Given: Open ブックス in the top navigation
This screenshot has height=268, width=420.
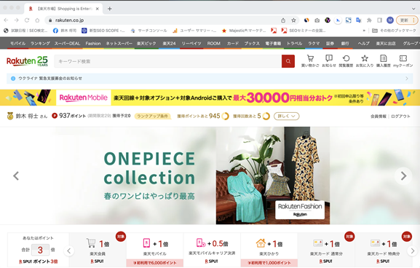Looking at the screenshot, I should [x=252, y=43].
